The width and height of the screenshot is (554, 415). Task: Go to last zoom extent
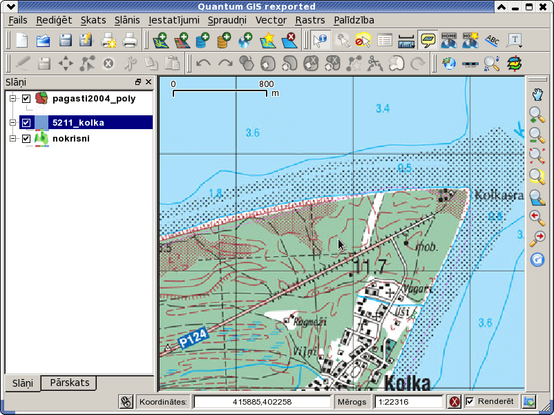point(537,218)
